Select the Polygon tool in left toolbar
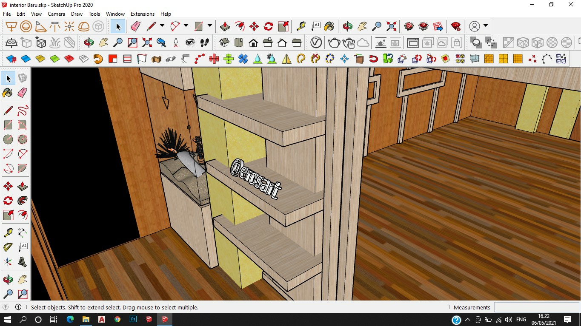 pos(23,139)
